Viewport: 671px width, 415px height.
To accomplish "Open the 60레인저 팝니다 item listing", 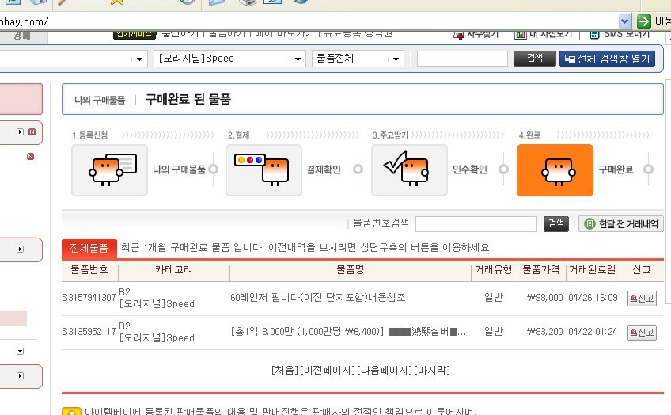I will pyautogui.click(x=317, y=298).
